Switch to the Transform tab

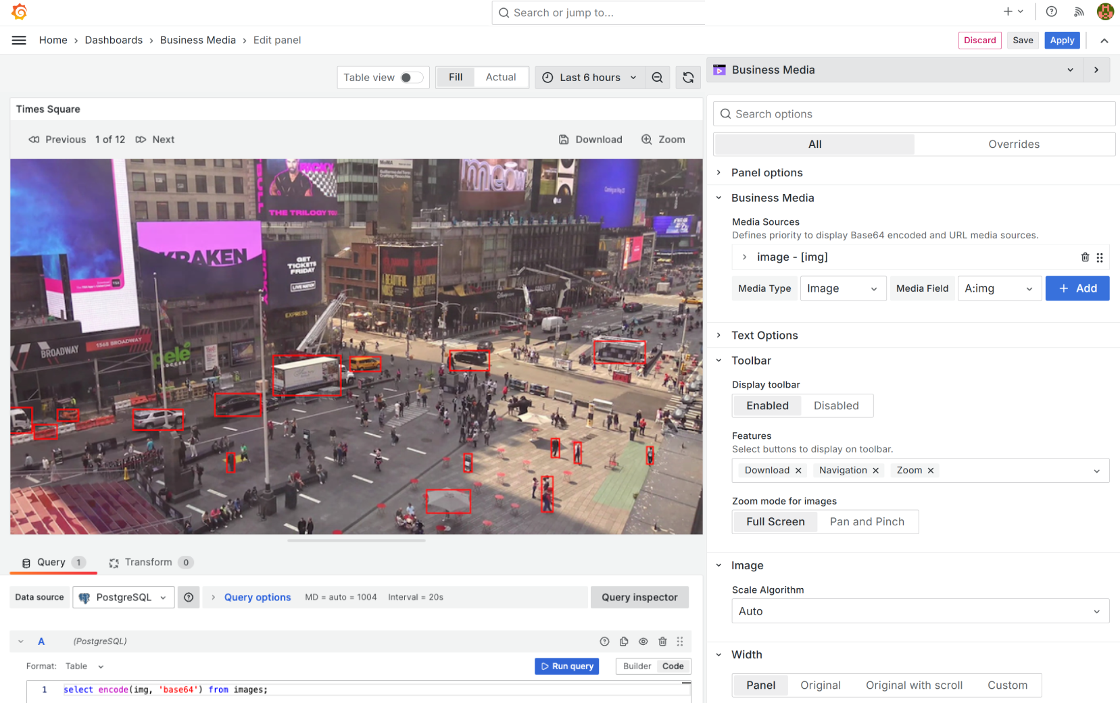(x=149, y=563)
